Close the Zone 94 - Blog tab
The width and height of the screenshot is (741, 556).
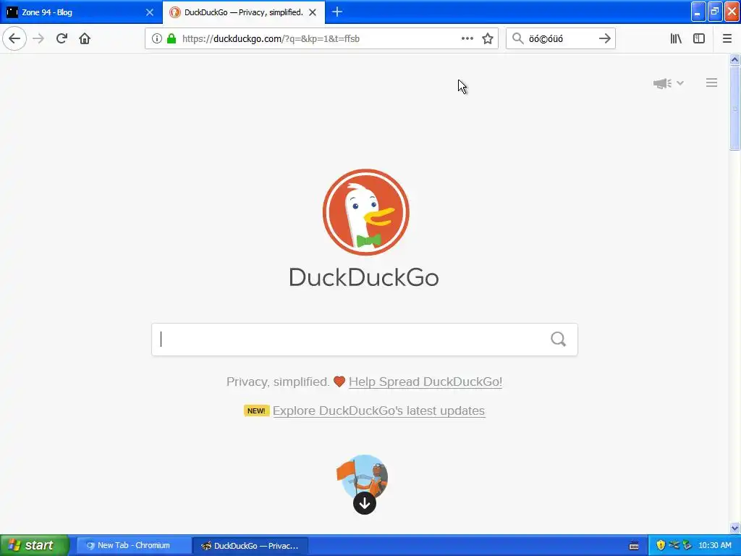(149, 12)
